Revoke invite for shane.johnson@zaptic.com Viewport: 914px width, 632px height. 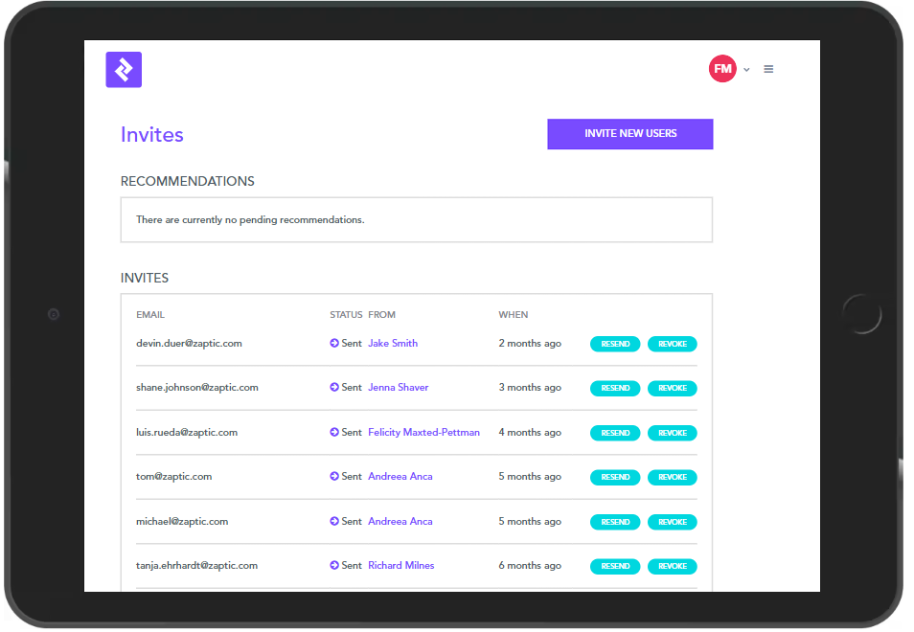click(672, 389)
